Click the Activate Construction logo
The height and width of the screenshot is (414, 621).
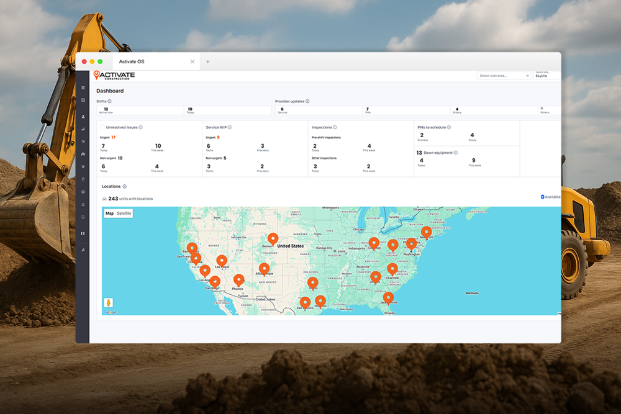[114, 75]
